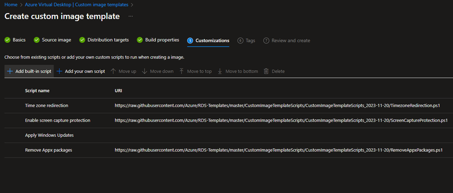The image size is (453, 193).
Task: Click Add built-in script button
Action: coord(29,71)
